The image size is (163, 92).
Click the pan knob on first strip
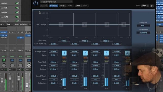(4, 65)
